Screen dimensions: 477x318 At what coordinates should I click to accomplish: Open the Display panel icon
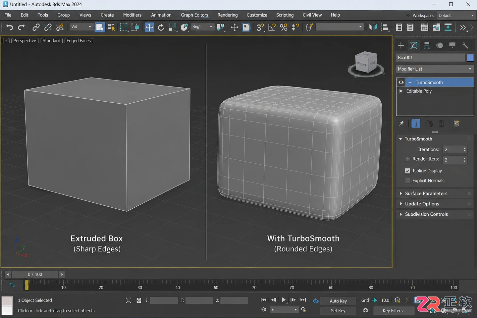click(x=452, y=45)
